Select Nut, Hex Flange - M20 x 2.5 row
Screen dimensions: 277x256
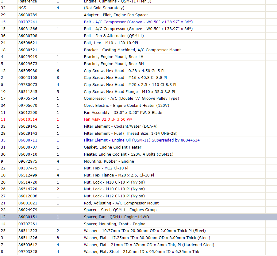click(139, 175)
